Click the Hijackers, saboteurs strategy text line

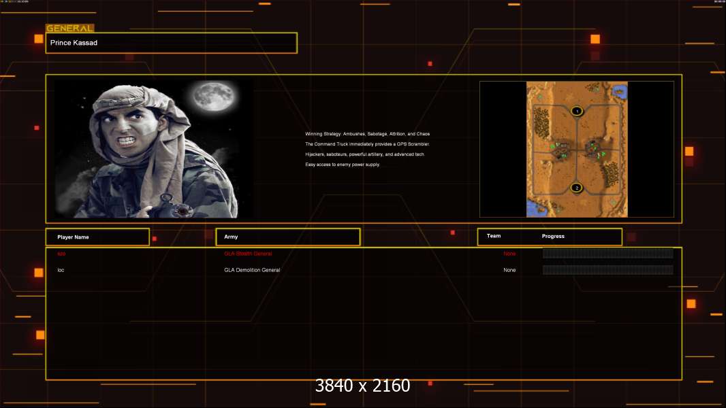click(365, 154)
